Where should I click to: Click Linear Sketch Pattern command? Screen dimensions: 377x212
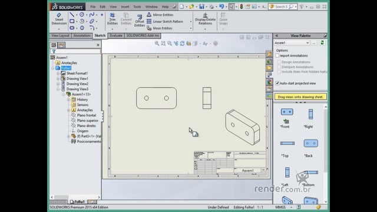coord(165,21)
